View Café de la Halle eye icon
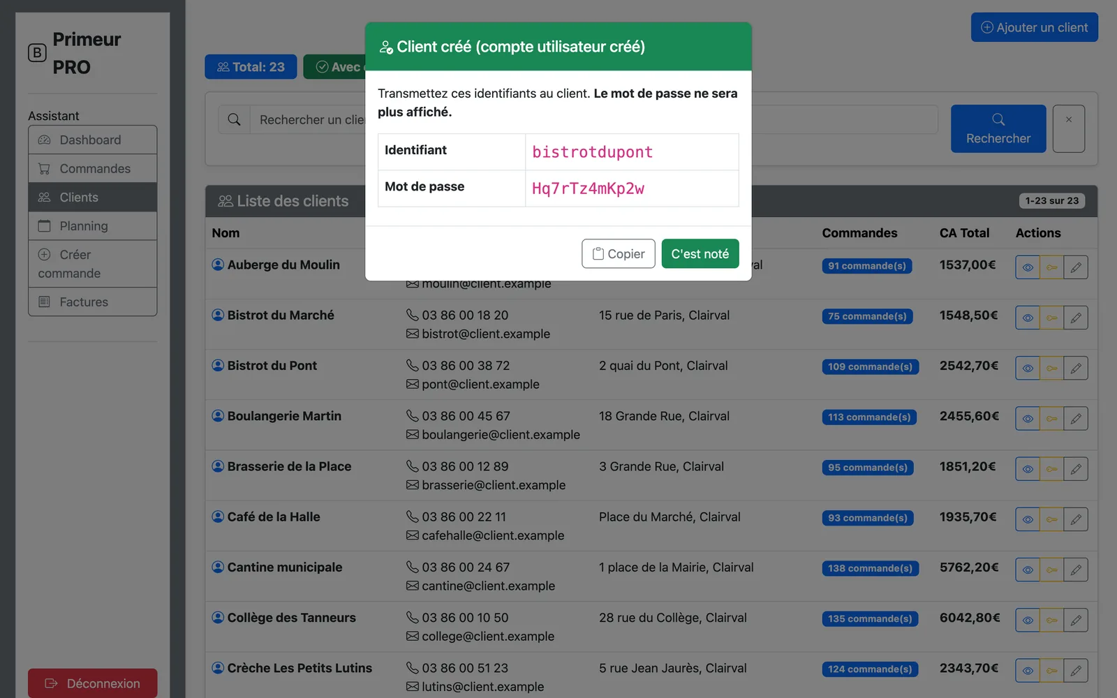This screenshot has height=698, width=1117. 1028,519
